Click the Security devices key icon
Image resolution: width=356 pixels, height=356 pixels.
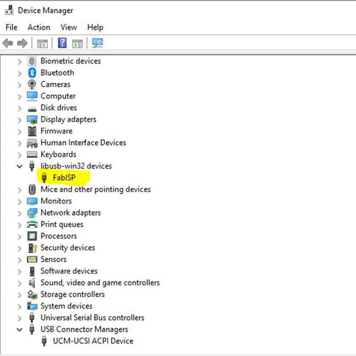pyautogui.click(x=32, y=248)
